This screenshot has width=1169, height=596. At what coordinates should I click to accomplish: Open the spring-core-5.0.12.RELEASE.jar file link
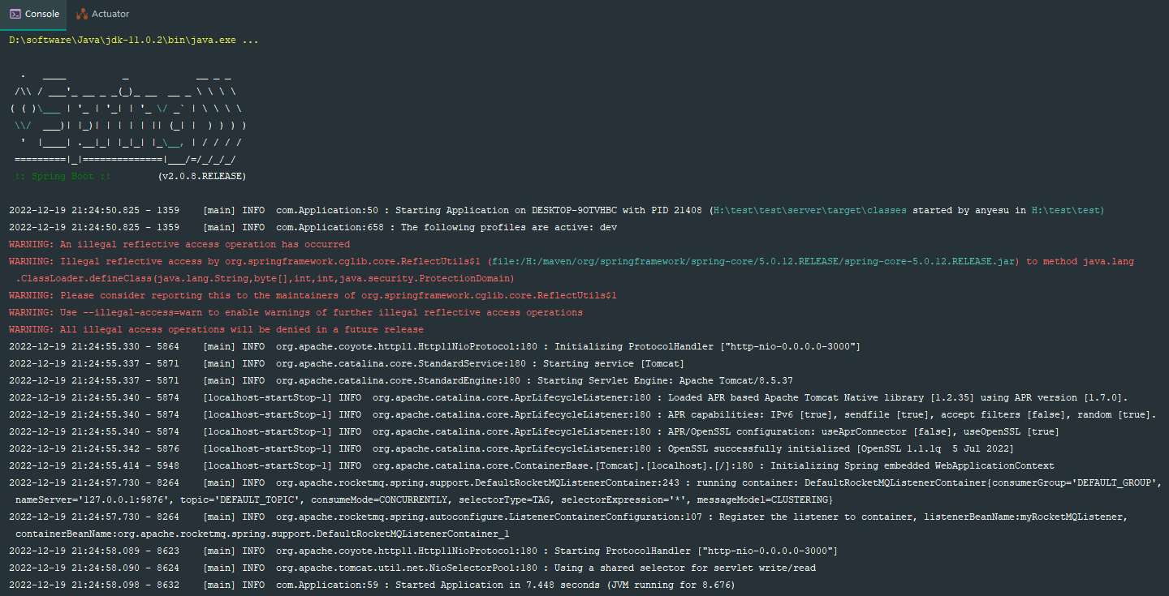point(755,261)
